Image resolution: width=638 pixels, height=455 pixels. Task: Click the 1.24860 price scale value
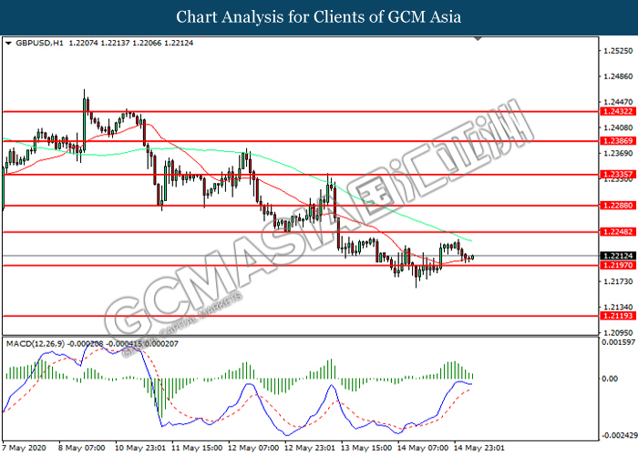618,76
